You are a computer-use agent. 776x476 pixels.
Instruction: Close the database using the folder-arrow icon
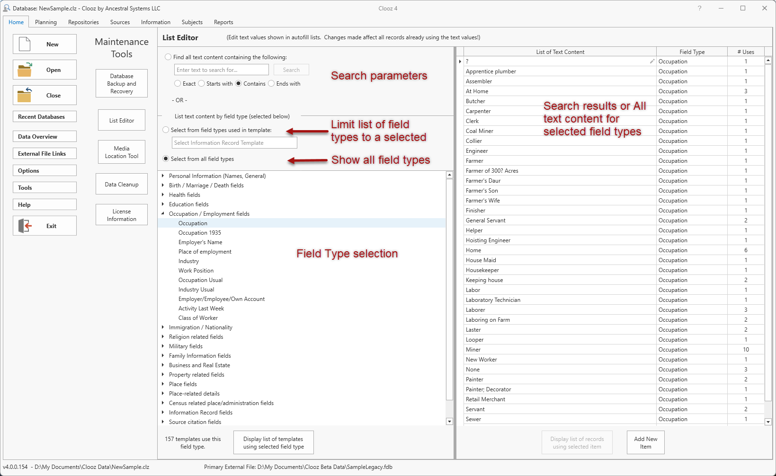point(25,95)
